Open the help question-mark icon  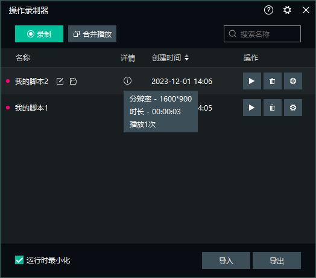268,10
